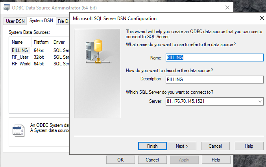Image resolution: width=266 pixels, height=167 pixels.
Task: Open Help in DSN Configuration dialog
Action: coord(249,146)
